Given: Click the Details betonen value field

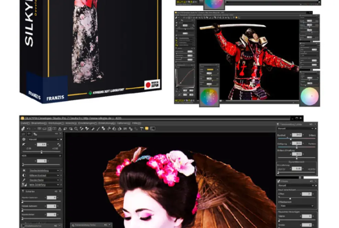Looking at the screenshot, I should click(x=51, y=206).
